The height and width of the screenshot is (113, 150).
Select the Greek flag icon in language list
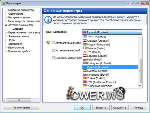coord(84,37)
